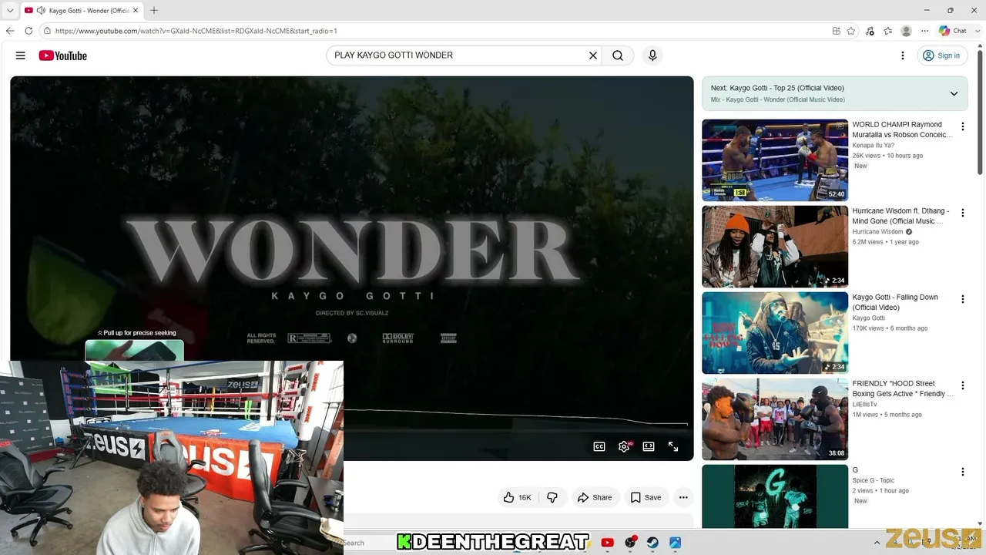Open the app install icon in address bar

click(837, 31)
